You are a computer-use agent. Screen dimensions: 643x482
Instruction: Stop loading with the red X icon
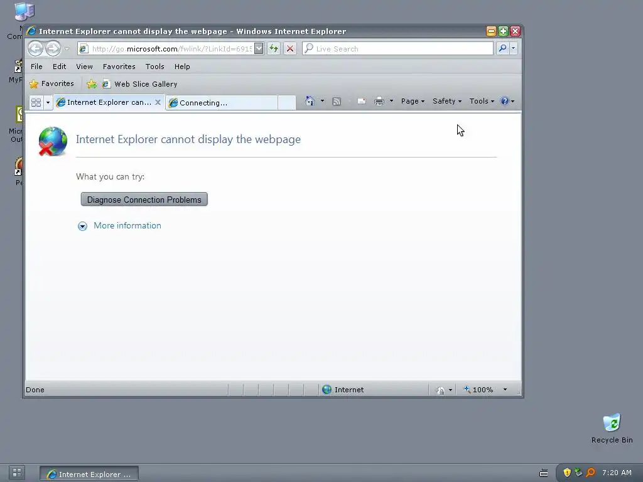(290, 48)
